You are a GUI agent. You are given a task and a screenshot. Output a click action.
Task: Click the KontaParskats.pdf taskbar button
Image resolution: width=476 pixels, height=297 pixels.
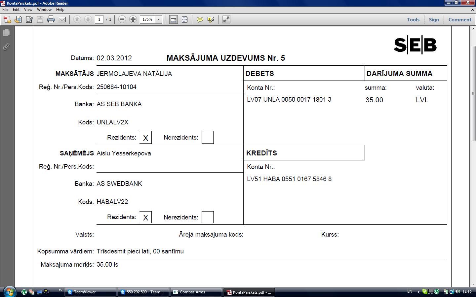pyautogui.click(x=249, y=292)
